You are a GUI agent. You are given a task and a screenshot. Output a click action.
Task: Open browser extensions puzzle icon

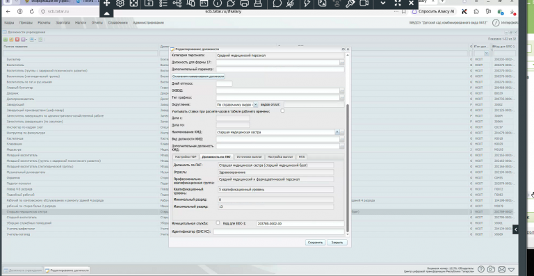(x=476, y=12)
